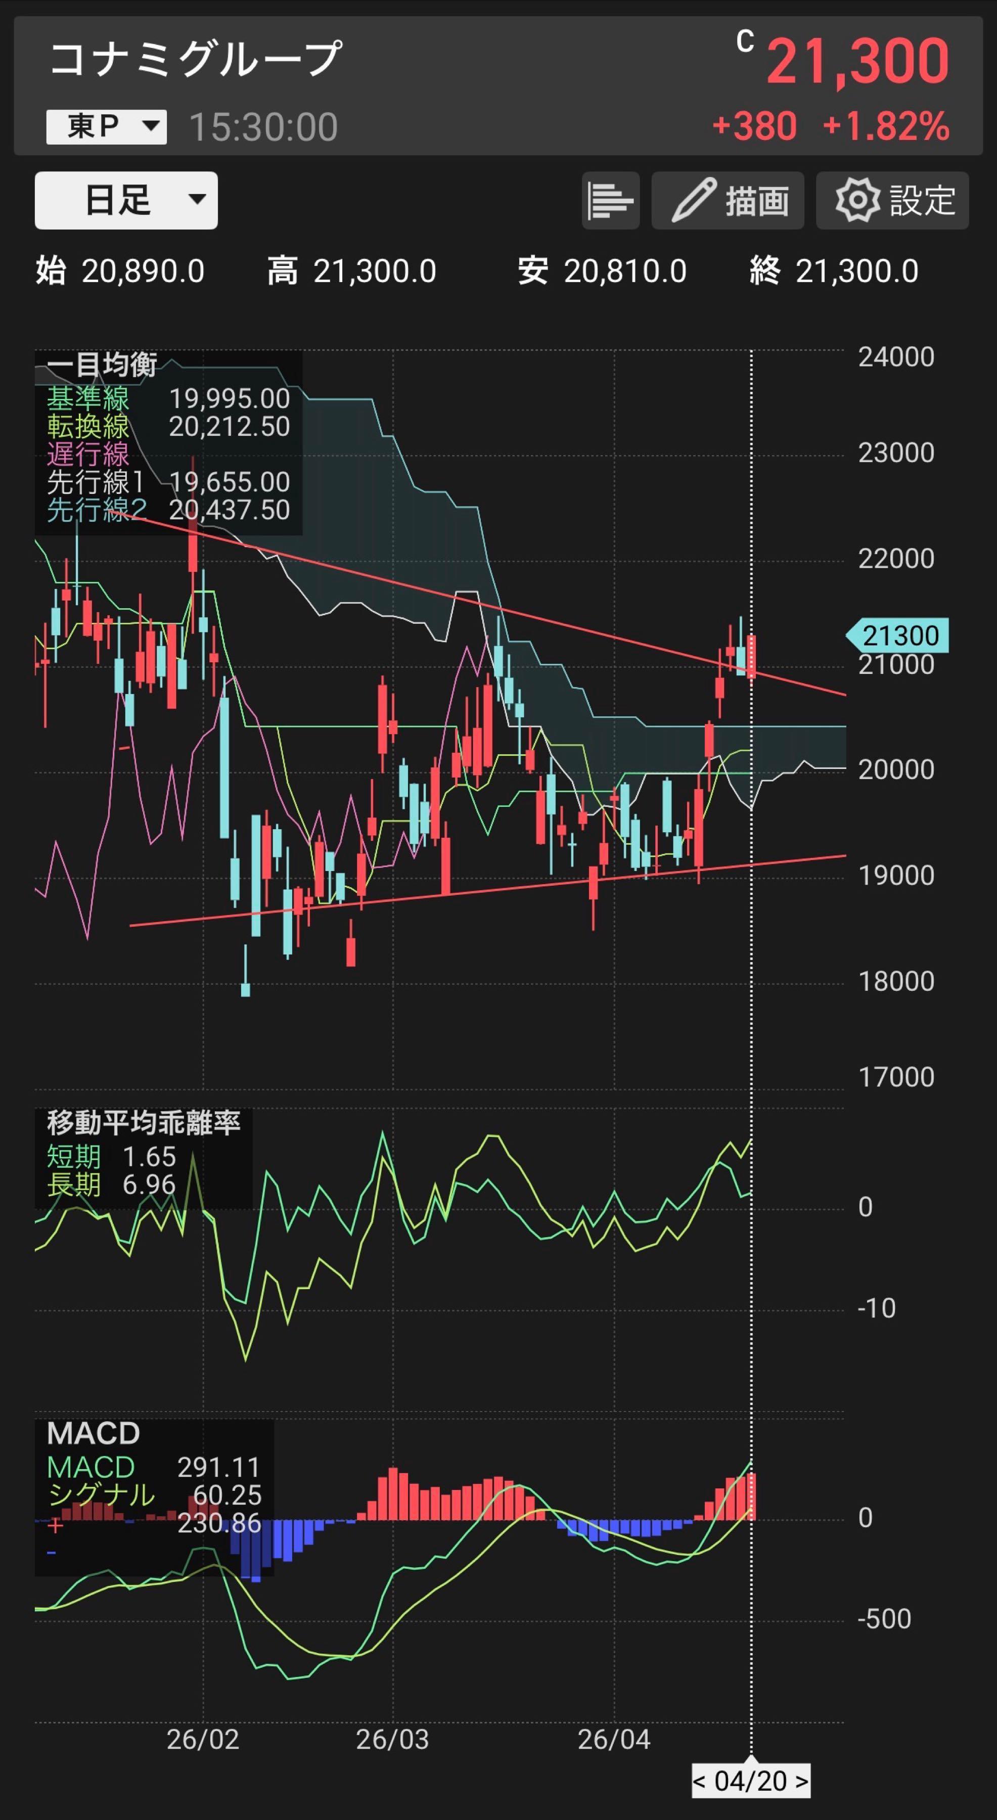The image size is (997, 1820).
Task: Tap the -500 MACD axis label
Action: click(x=884, y=1619)
